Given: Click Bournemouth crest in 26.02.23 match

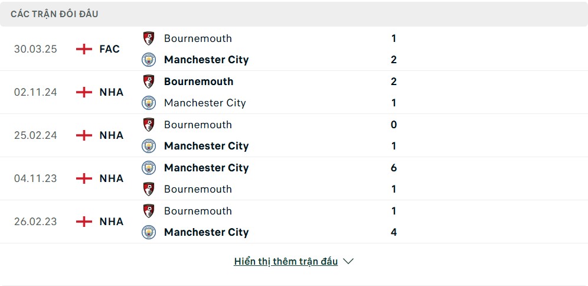Looking at the screenshot, I should click(x=149, y=211).
